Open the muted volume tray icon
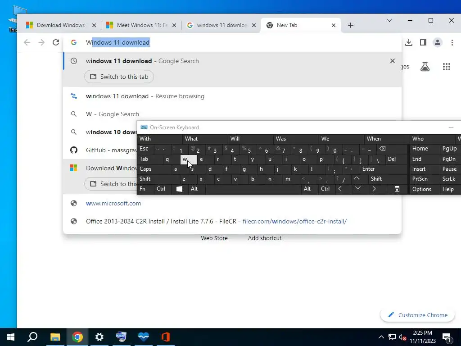This screenshot has height=346, width=461. [x=402, y=337]
